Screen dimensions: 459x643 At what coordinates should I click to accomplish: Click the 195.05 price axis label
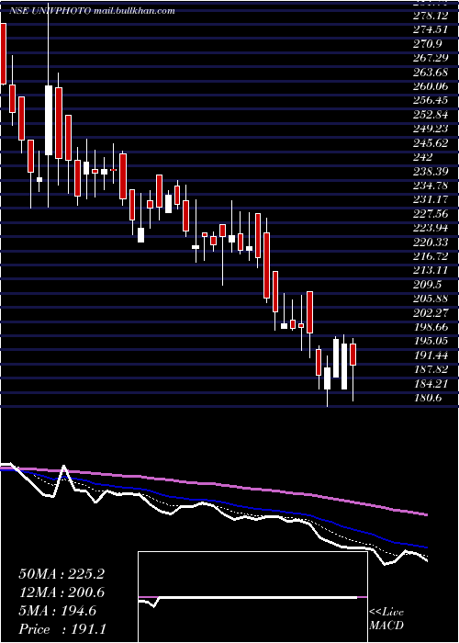coord(429,341)
